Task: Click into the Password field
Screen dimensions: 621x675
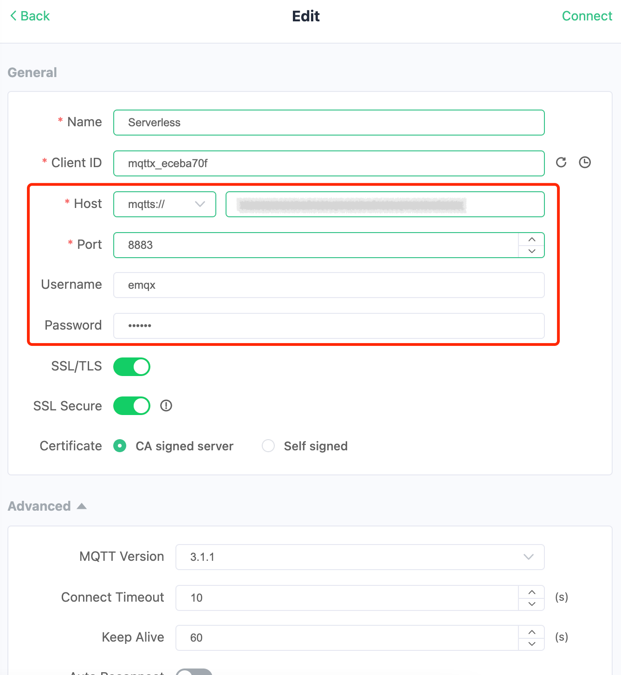Action: (329, 326)
